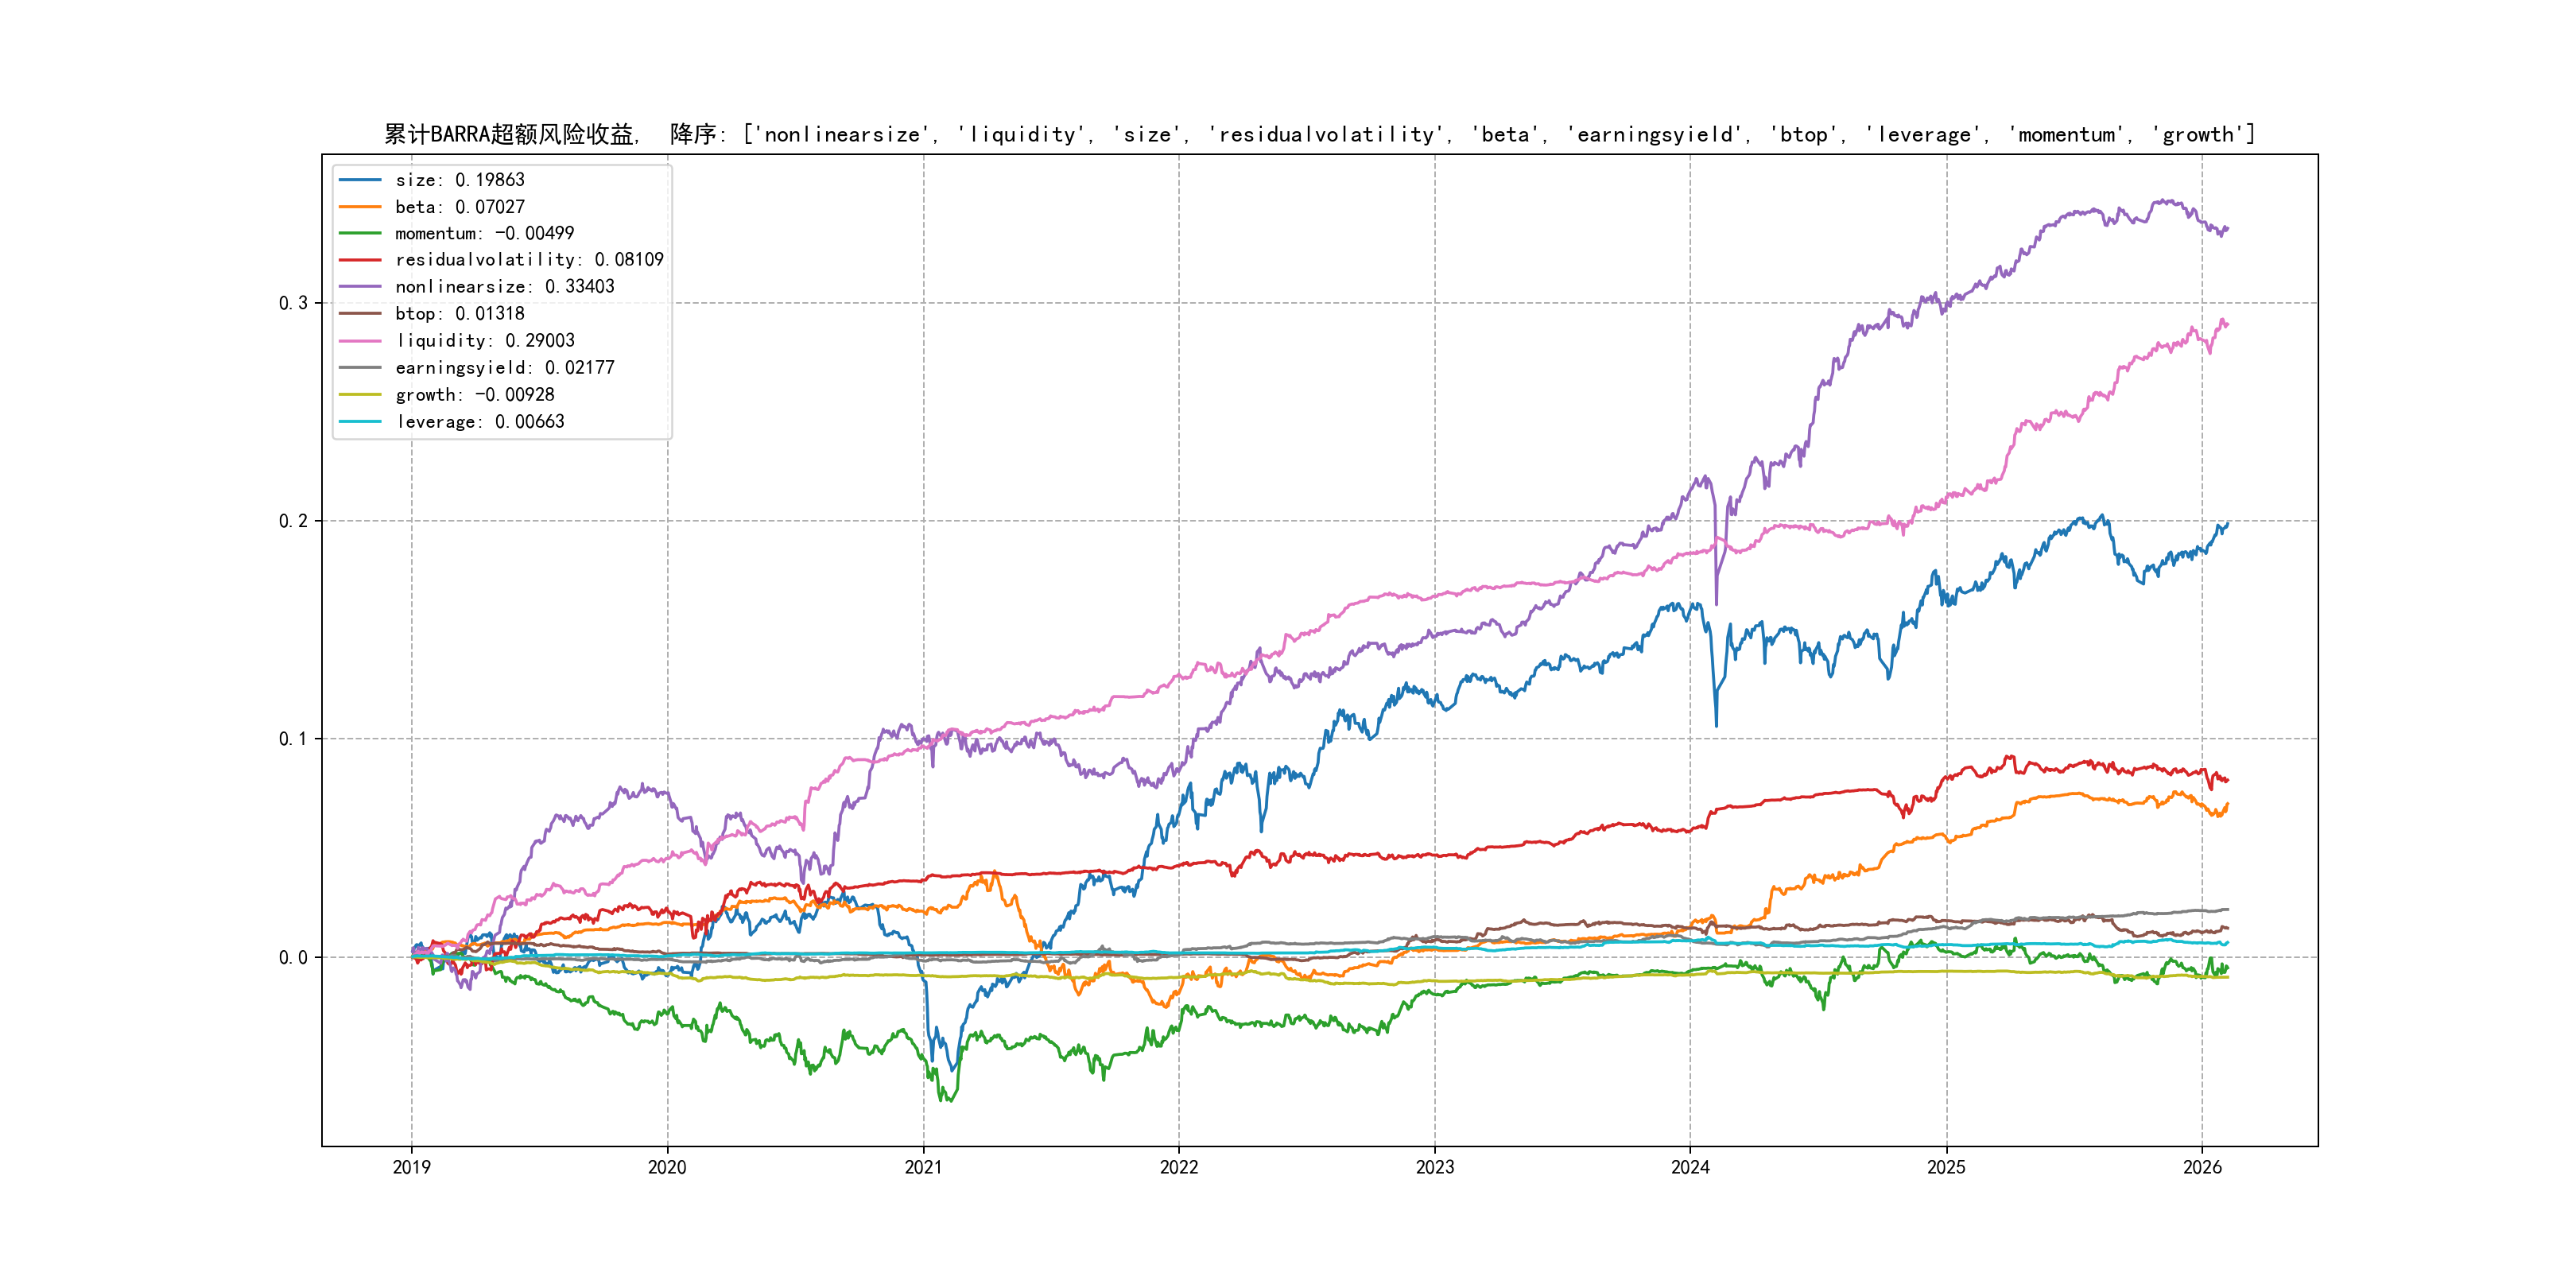Select the residualvolatility: 0.08109 legend label

[x=529, y=260]
